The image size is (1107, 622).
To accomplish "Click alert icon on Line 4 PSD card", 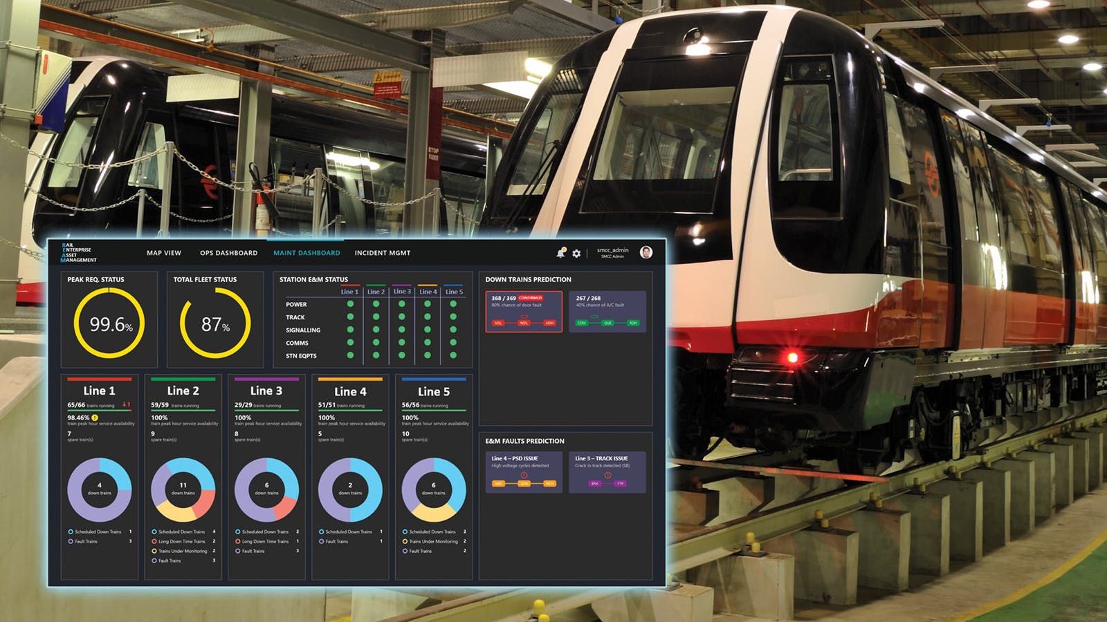I will click(x=524, y=475).
